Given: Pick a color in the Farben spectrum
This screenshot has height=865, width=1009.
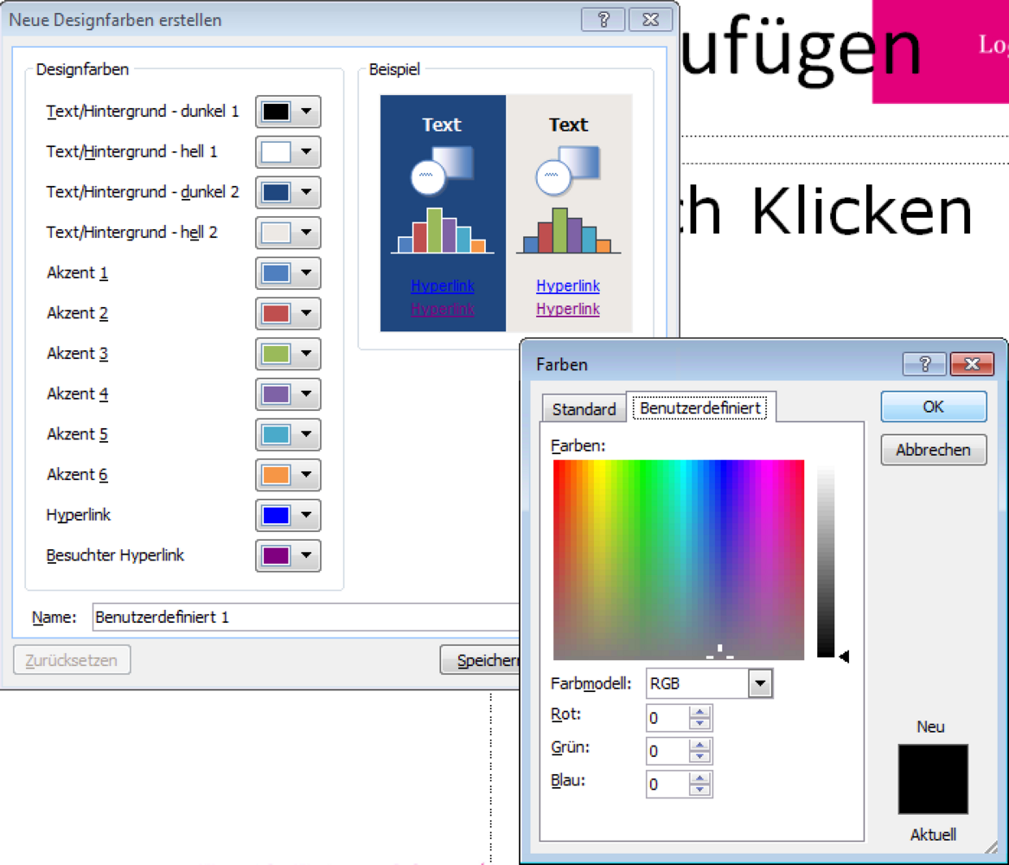Looking at the screenshot, I should (679, 559).
